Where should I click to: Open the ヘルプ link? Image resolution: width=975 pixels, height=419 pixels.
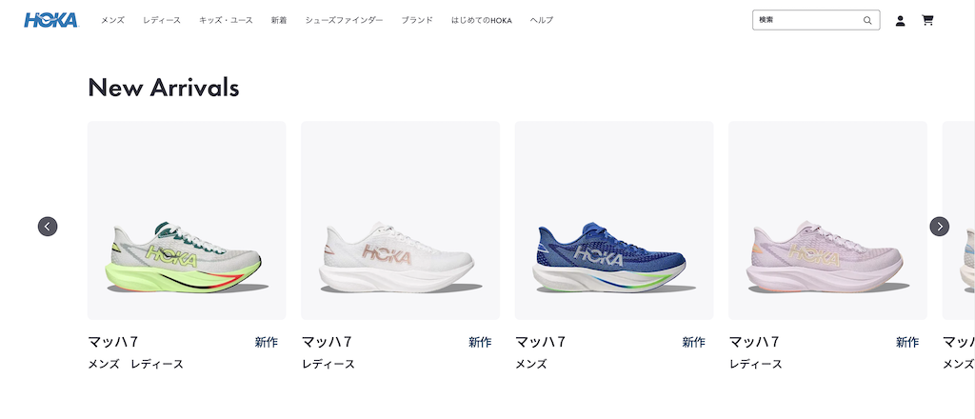(x=542, y=21)
